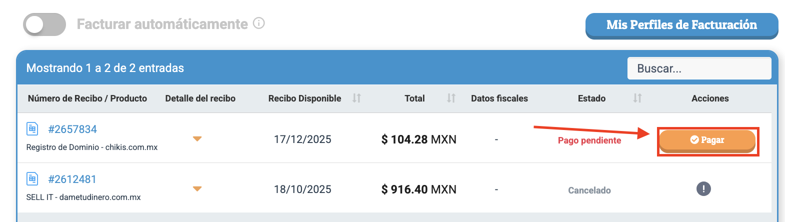
Task: Click the exclamation icon on the cancelled receipt
Action: tap(703, 189)
